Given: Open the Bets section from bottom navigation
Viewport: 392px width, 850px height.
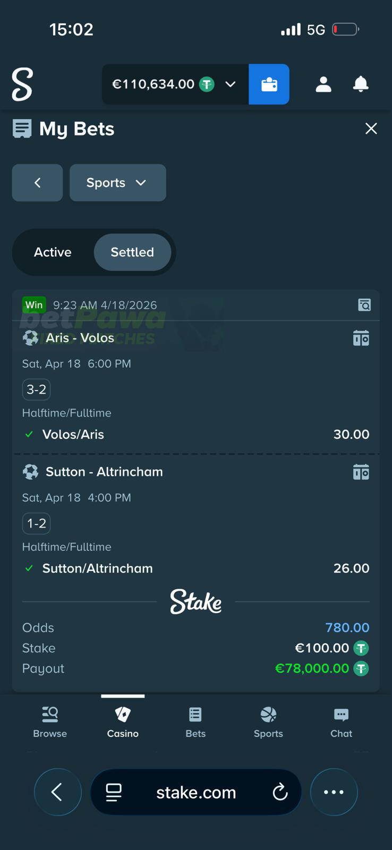Looking at the screenshot, I should [195, 721].
